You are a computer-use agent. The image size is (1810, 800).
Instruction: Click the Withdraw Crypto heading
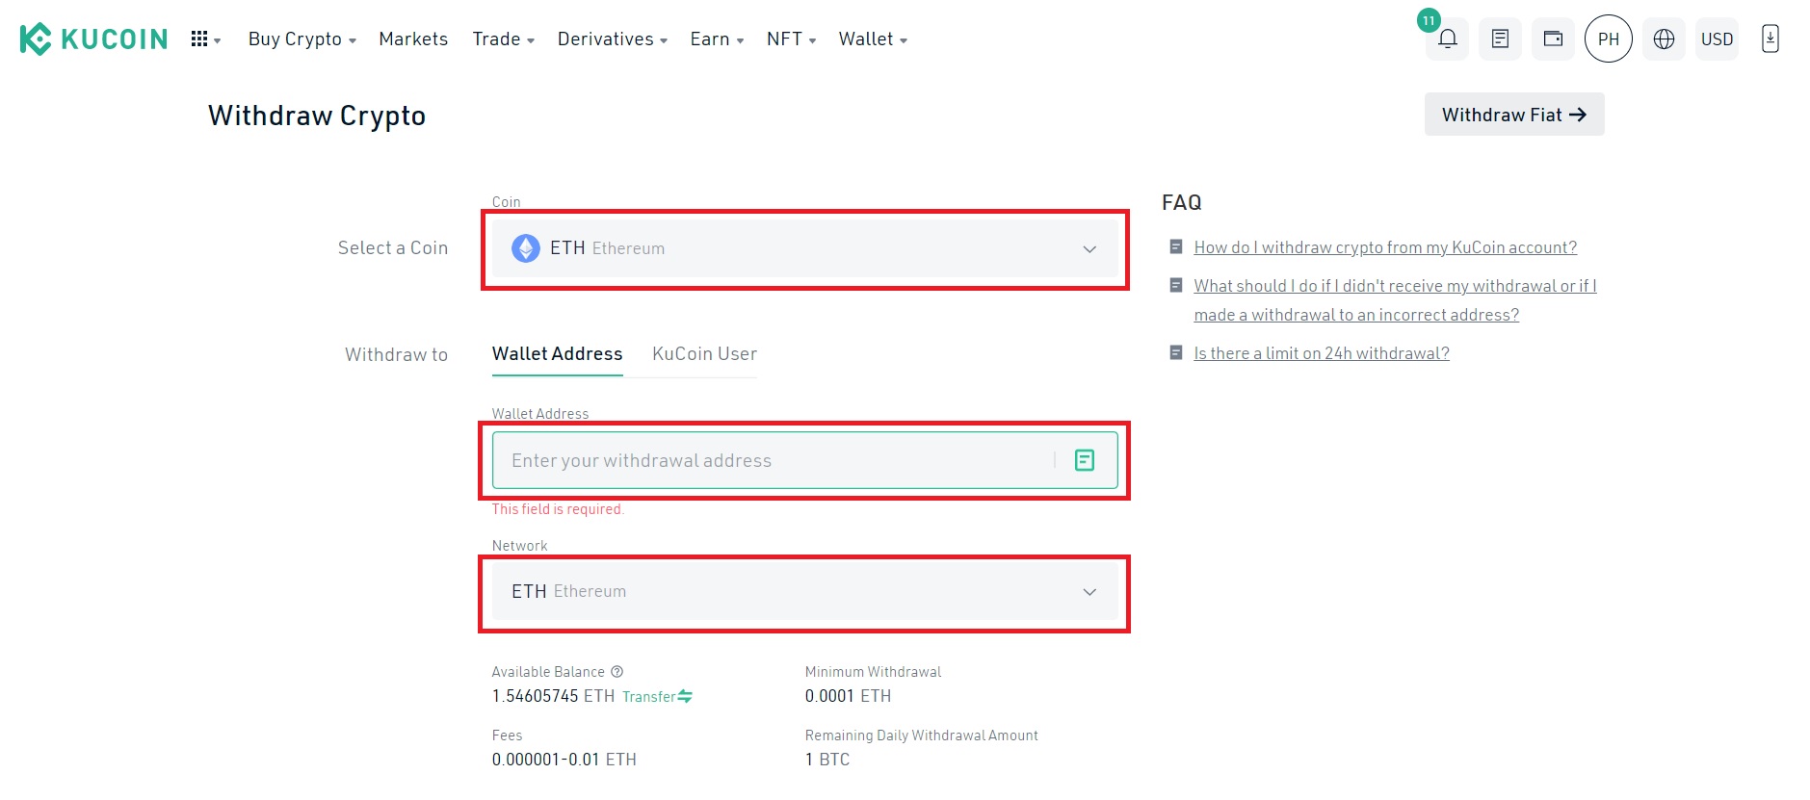pos(317,116)
